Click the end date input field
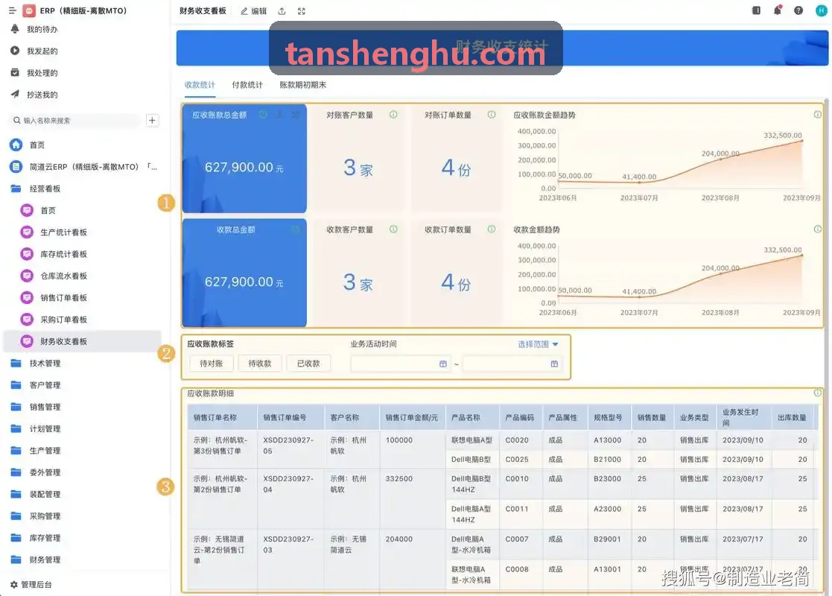832x596 pixels. [x=512, y=364]
